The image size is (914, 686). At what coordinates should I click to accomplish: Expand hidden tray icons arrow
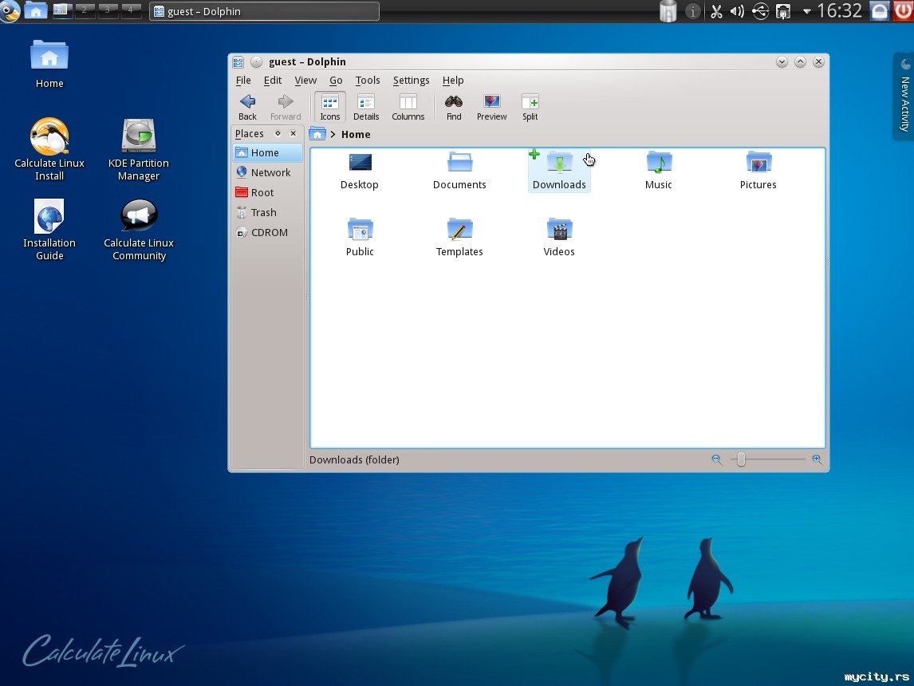click(x=807, y=11)
